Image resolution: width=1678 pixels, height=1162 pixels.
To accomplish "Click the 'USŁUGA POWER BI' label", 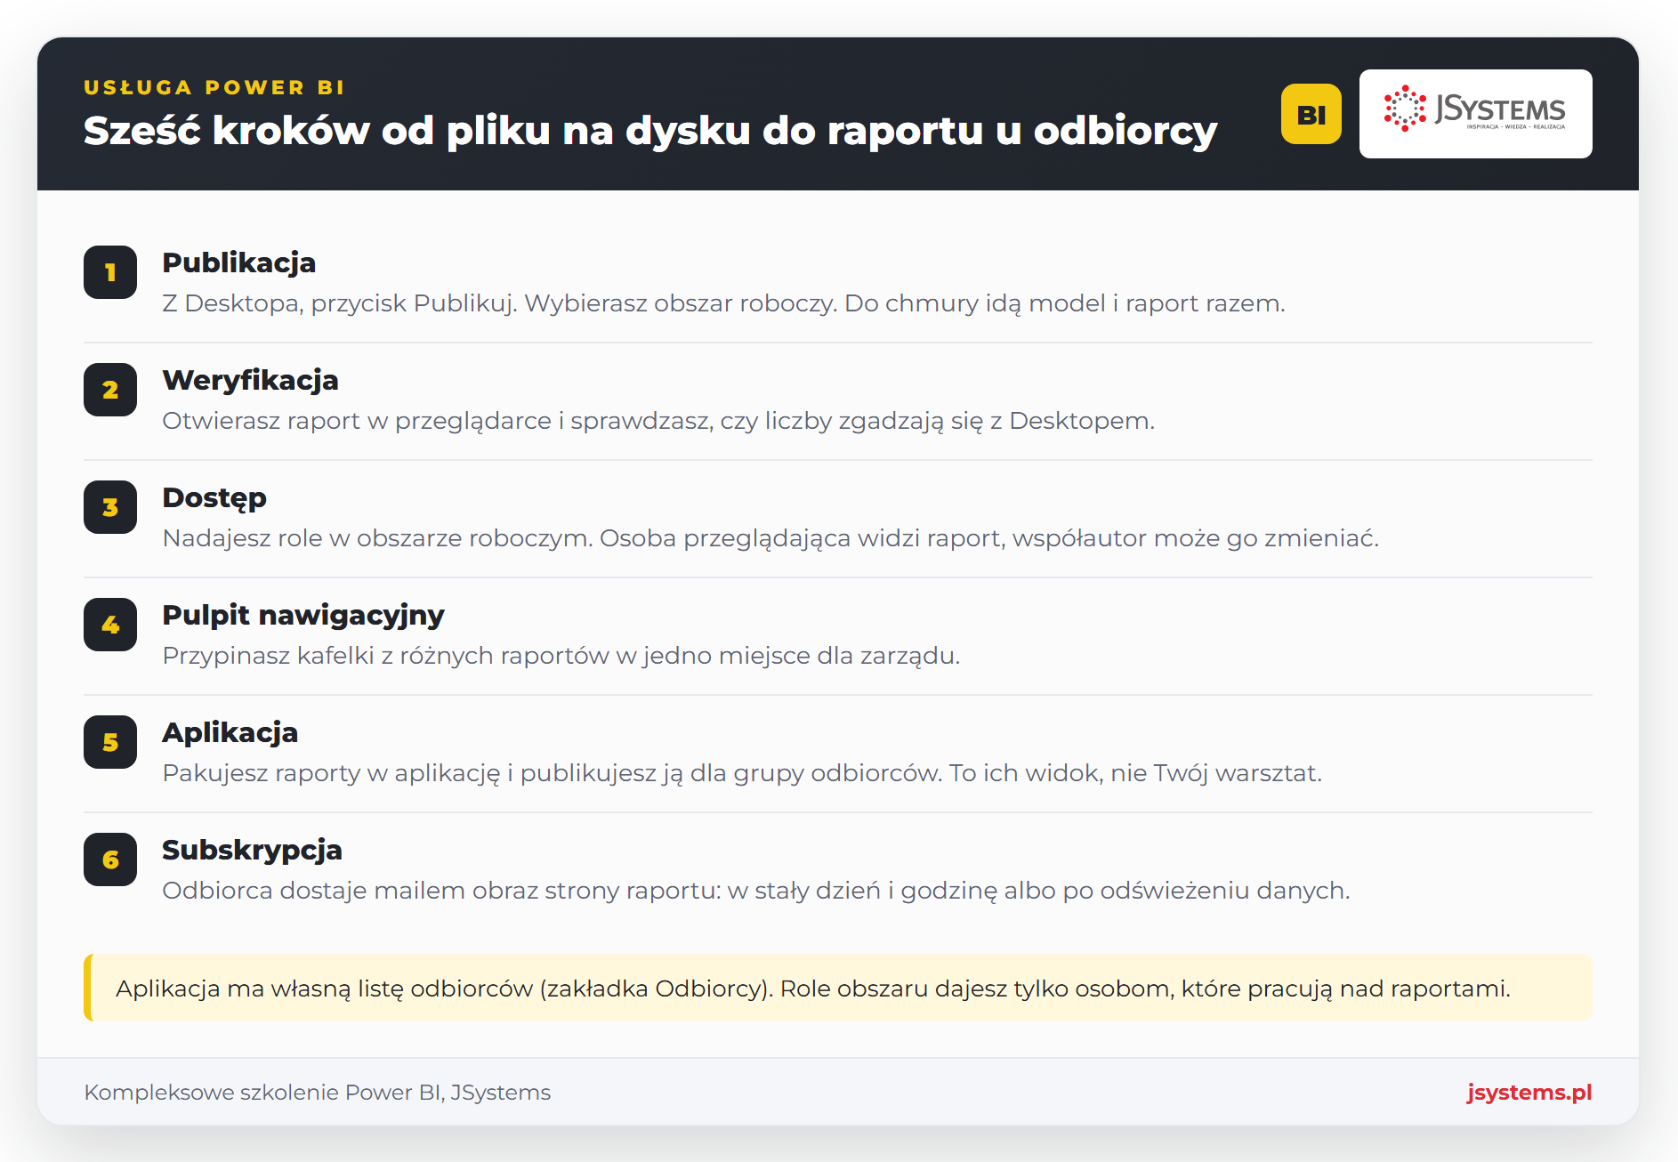I will (x=214, y=87).
